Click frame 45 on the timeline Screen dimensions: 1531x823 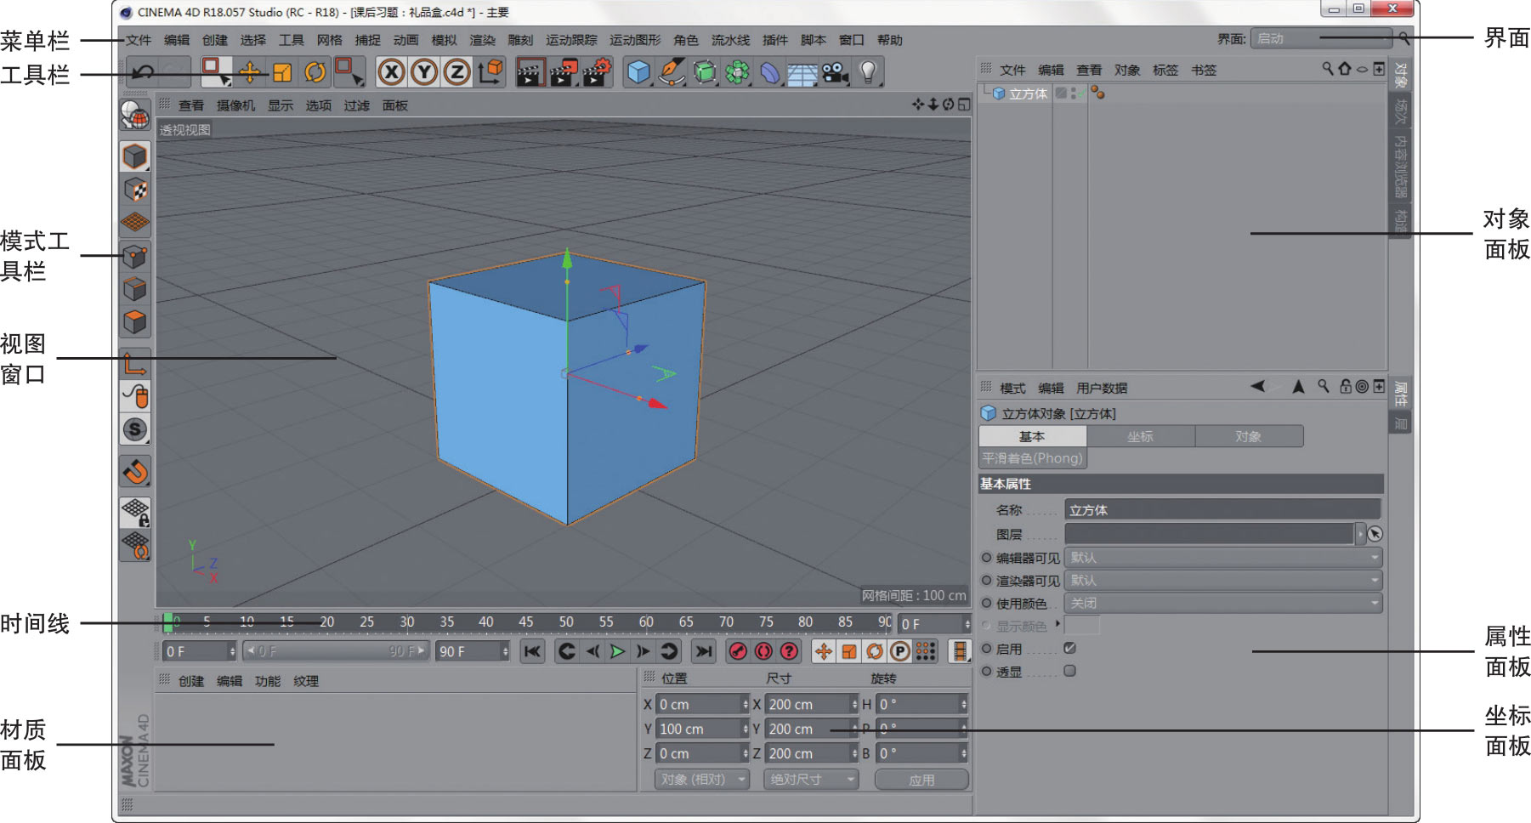[526, 622]
